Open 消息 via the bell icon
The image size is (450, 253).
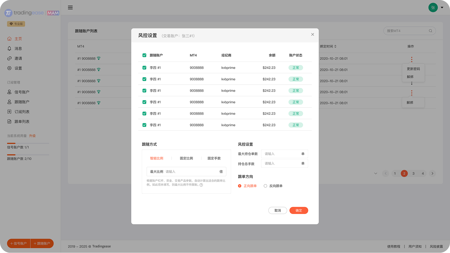[x=10, y=49]
